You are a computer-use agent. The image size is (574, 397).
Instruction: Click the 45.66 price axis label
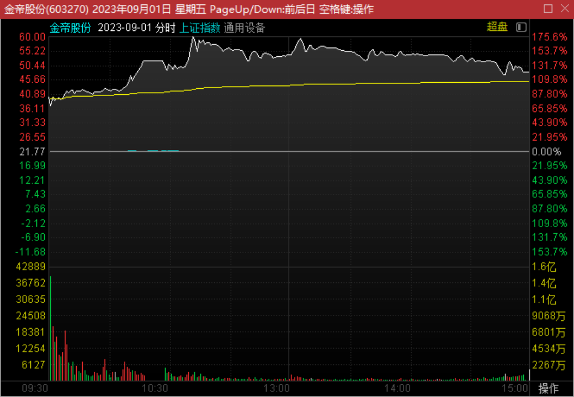coord(32,80)
